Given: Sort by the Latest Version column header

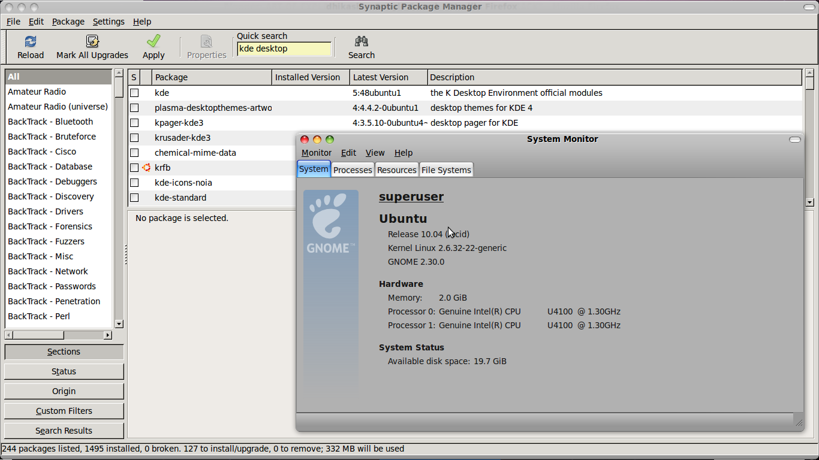Looking at the screenshot, I should click(x=389, y=77).
